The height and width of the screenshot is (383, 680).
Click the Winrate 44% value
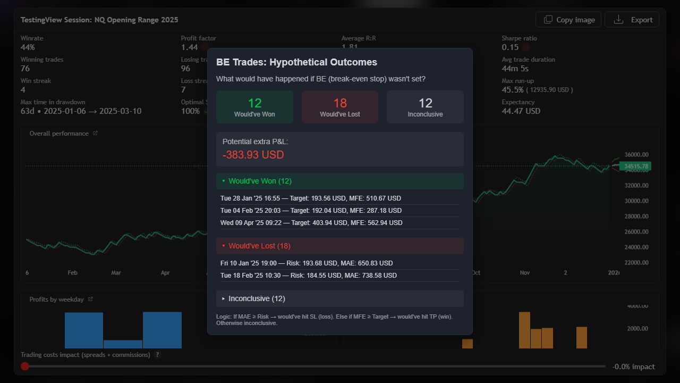(x=28, y=47)
